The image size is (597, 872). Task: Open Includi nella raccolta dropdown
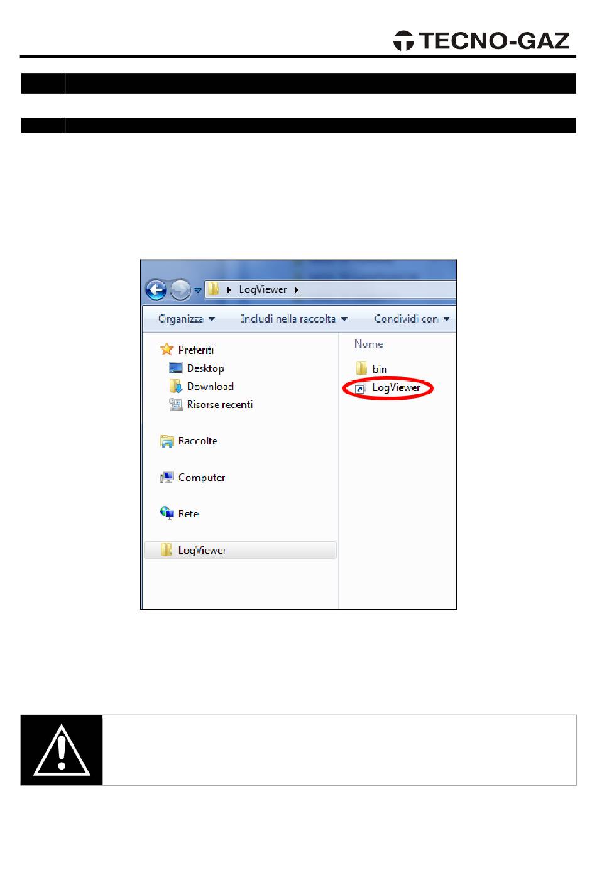click(x=294, y=319)
